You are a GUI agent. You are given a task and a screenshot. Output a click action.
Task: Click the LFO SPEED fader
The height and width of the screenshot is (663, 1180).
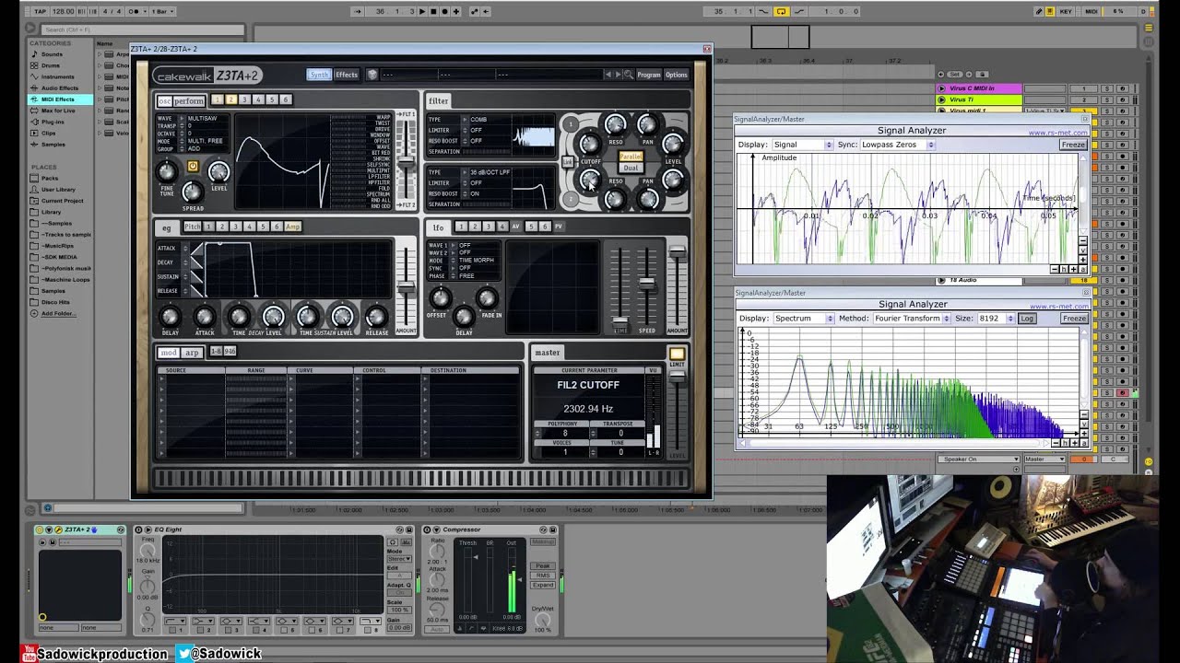click(x=648, y=282)
